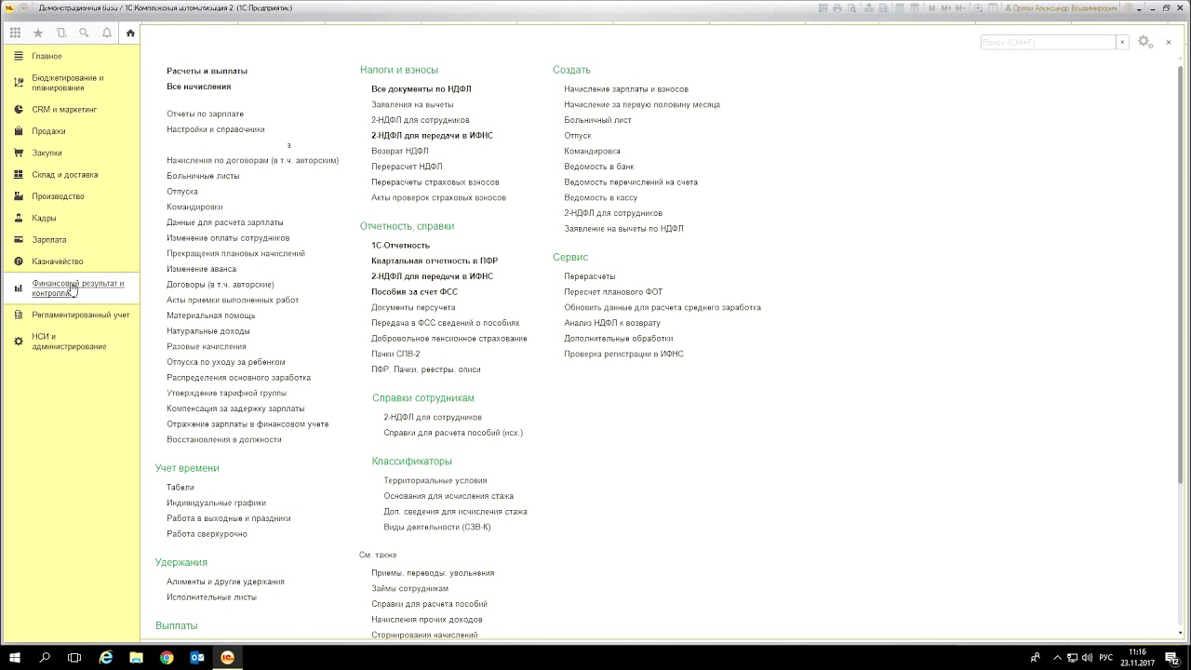The image size is (1191, 670).
Task: Create Начисление зарплаты и взносов
Action: (626, 89)
